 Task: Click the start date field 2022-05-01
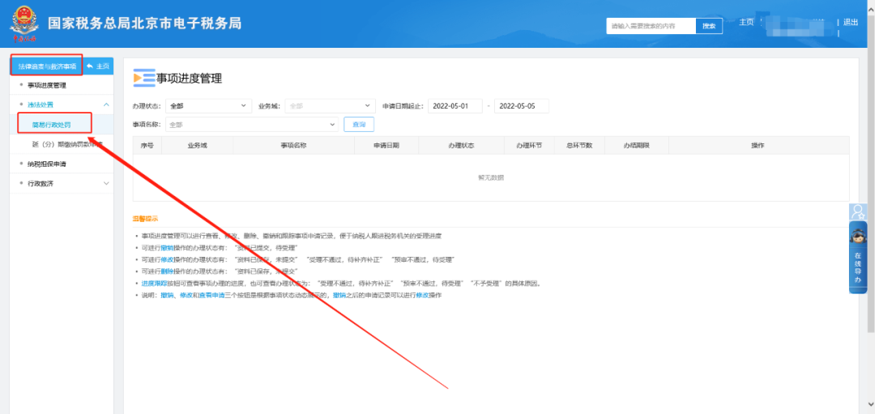(455, 106)
